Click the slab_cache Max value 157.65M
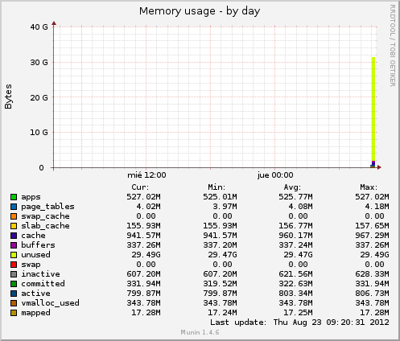Viewport: 400px width, 341px height. (x=372, y=226)
